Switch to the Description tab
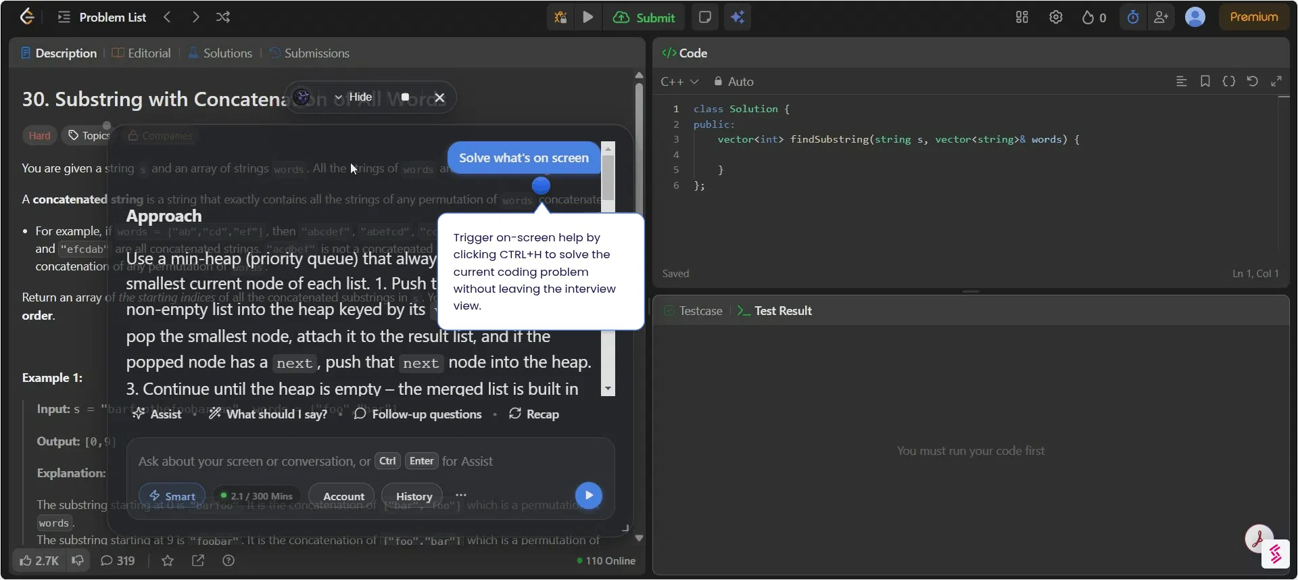The height and width of the screenshot is (580, 1298). click(x=59, y=53)
